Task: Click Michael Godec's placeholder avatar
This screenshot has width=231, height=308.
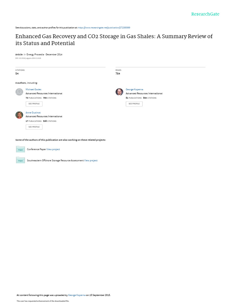Action: (x=19, y=92)
